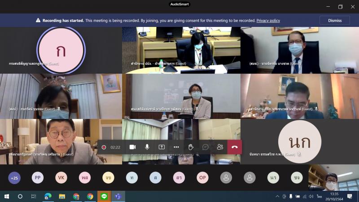359x202 pixels.
Task: Click the Microsoft Teams taskbar icon
Action: tap(118, 196)
